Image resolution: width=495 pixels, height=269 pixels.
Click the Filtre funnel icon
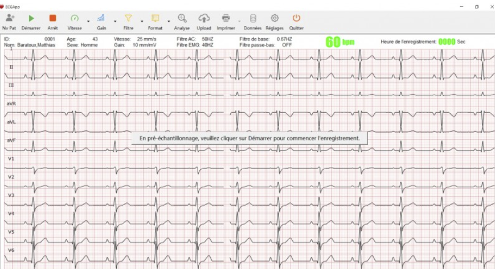coord(128,19)
